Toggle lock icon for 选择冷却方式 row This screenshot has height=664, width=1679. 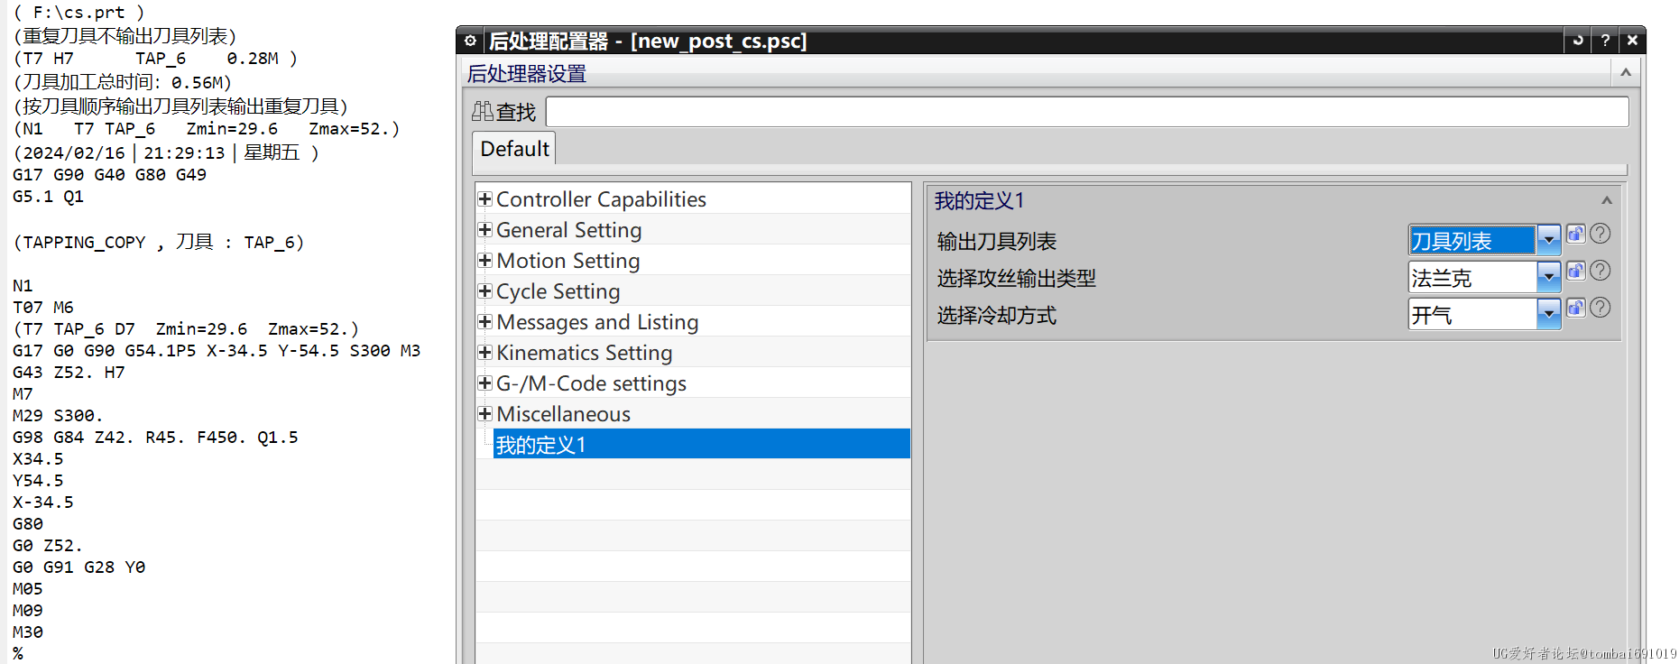coord(1576,308)
